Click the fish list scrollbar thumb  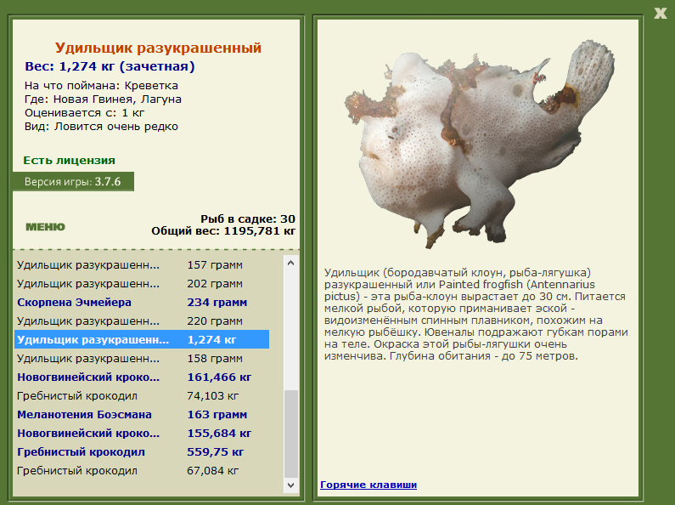pos(291,434)
